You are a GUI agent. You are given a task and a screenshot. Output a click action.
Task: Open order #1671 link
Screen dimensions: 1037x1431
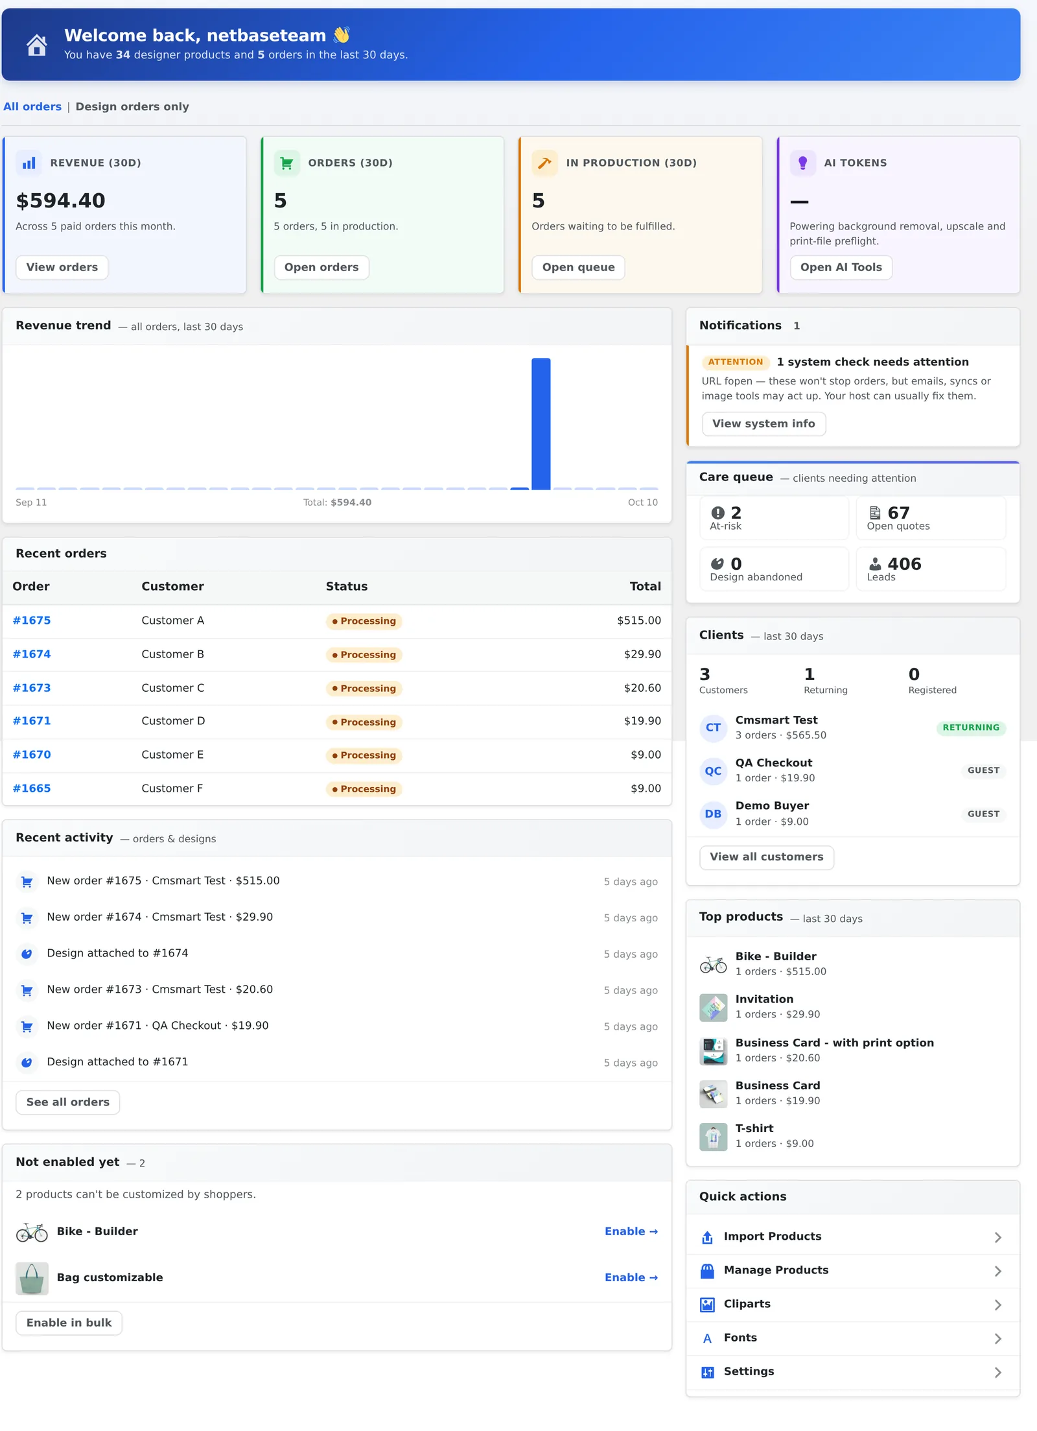click(x=32, y=721)
